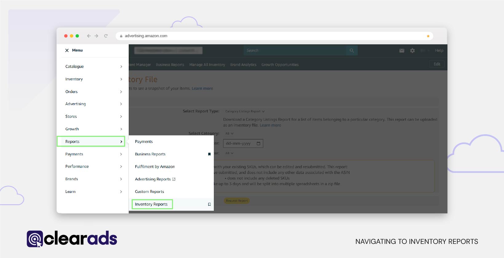Open Learn more link under the page title

point(202,88)
